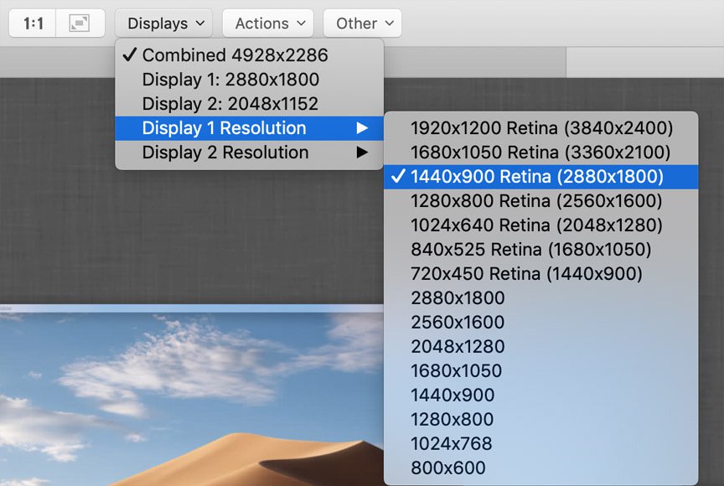The image size is (724, 486).
Task: Select the 840x525 Retina option
Action: 540,249
